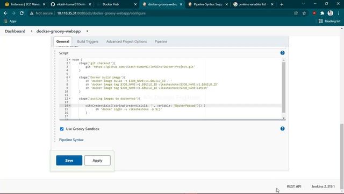Close the Instances EC2 tab

44,4
